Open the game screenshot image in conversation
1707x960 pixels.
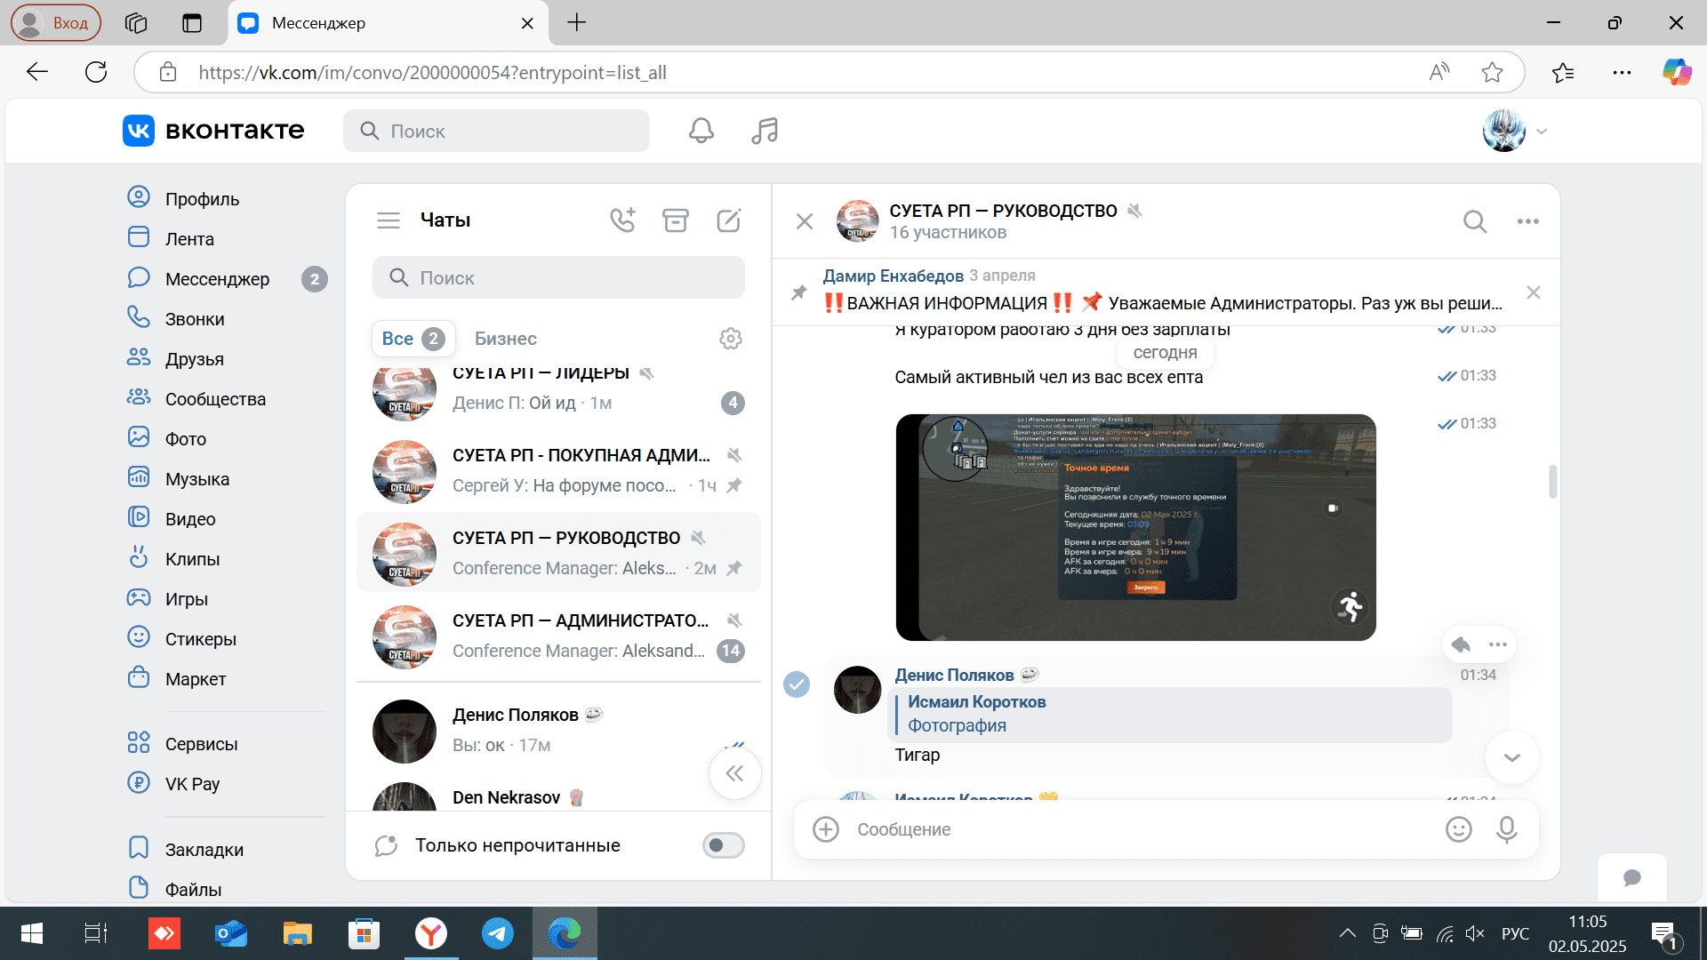[1135, 527]
